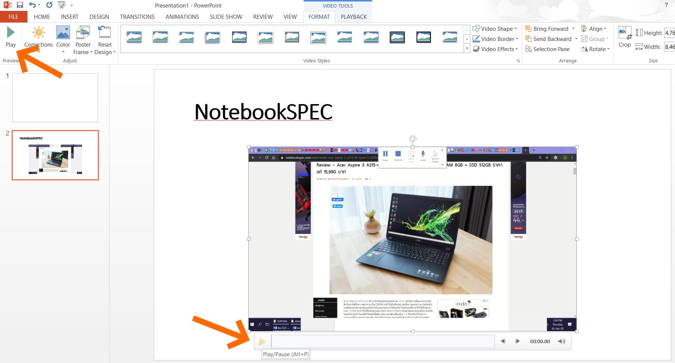675x363 pixels.
Task: Open the Video Shape dropdown
Action: [x=494, y=29]
